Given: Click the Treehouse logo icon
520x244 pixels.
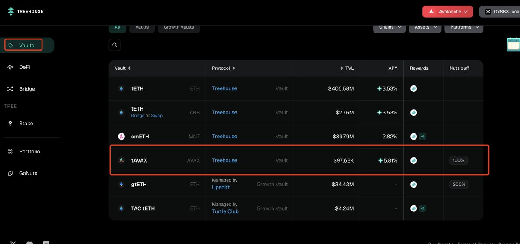Looking at the screenshot, I should pyautogui.click(x=11, y=12).
